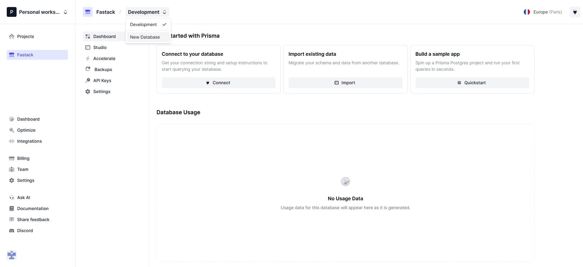
Task: Open Billing page
Action: point(23,158)
